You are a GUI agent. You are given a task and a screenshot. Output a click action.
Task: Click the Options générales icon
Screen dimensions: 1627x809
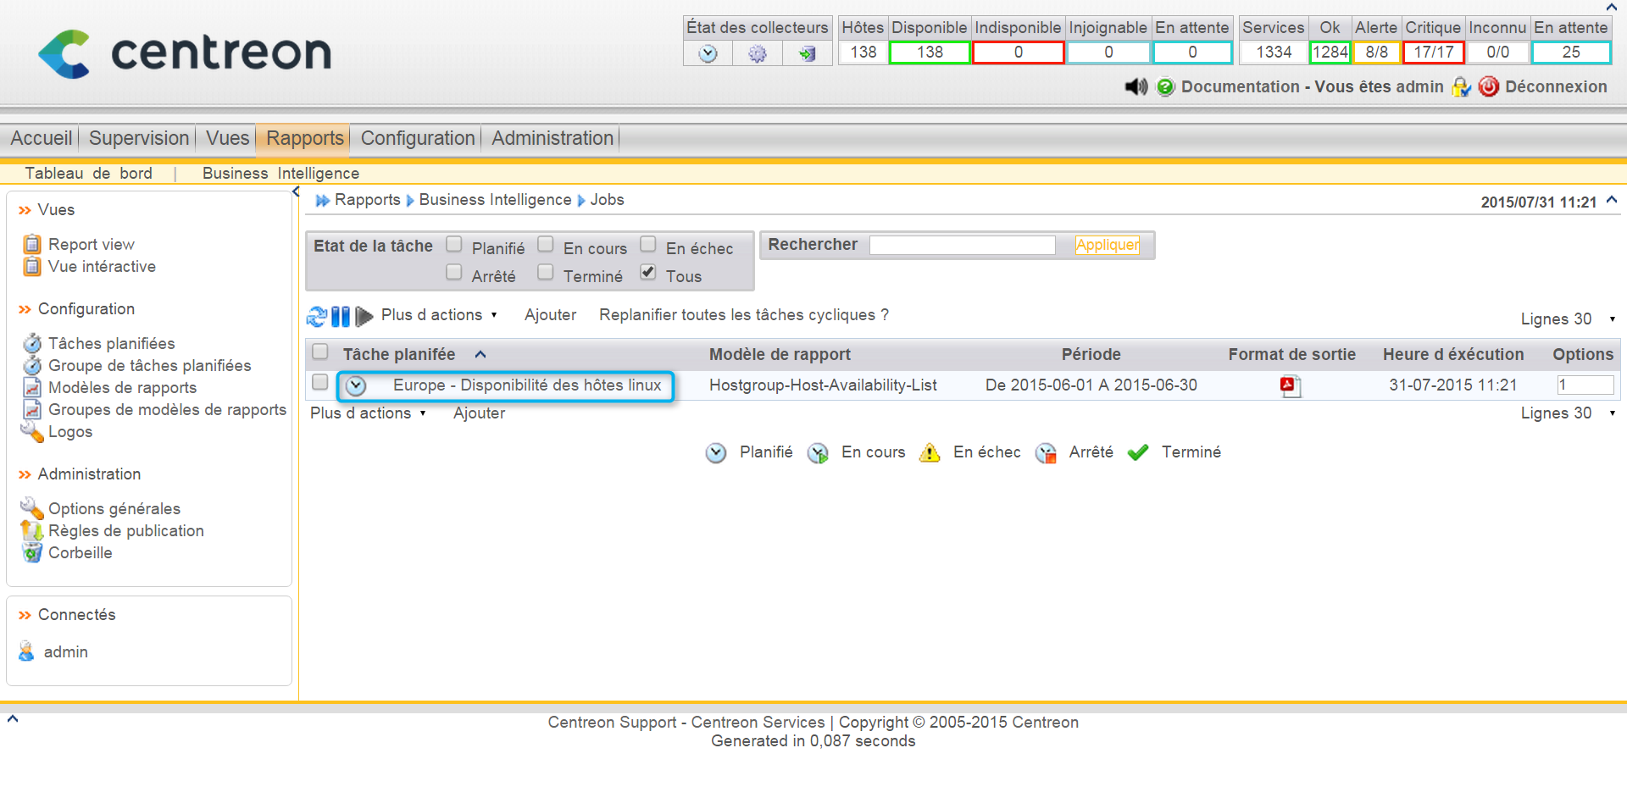point(32,507)
